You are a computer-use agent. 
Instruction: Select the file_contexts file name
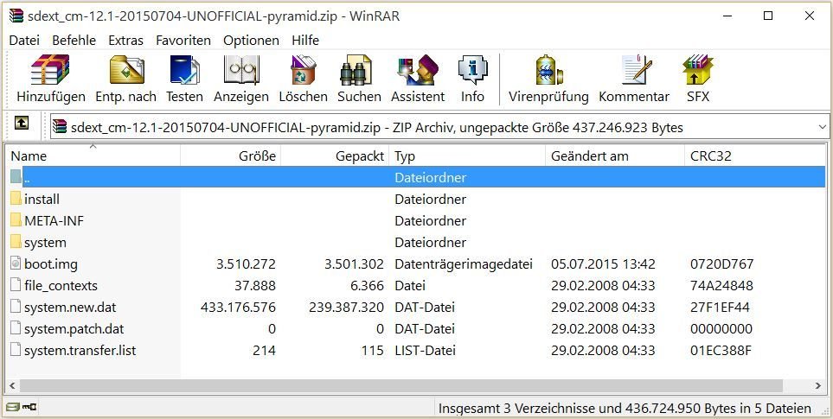[61, 286]
